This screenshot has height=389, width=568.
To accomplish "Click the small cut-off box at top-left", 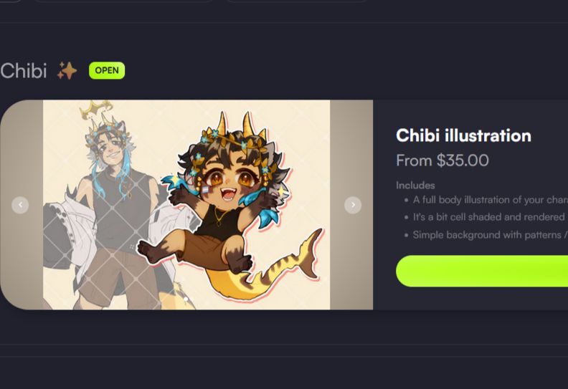I will (10, 1).
